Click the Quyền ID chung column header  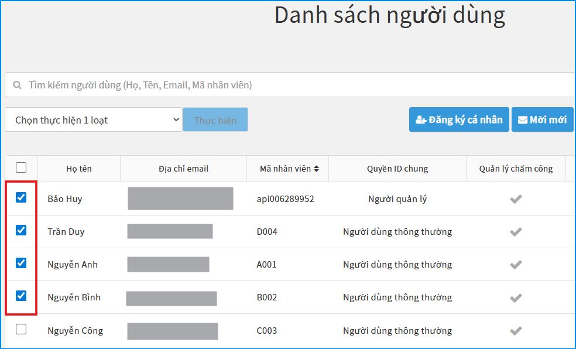tap(397, 169)
